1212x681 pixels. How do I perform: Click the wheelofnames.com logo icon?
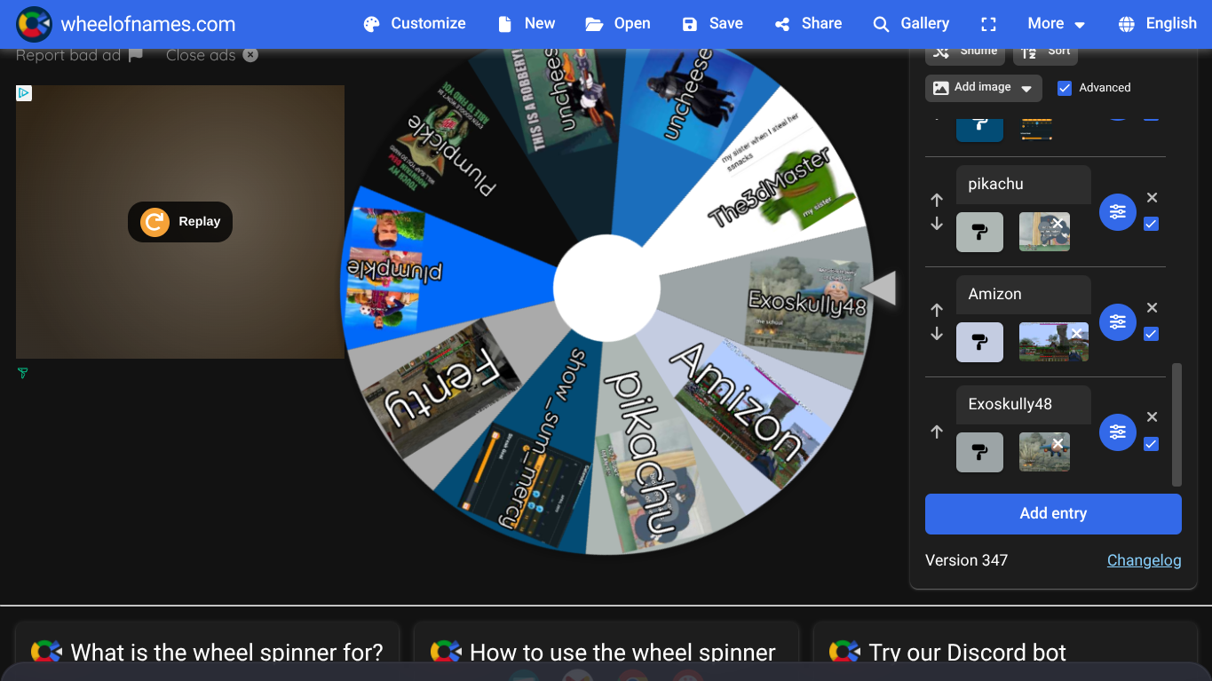pos(34,24)
